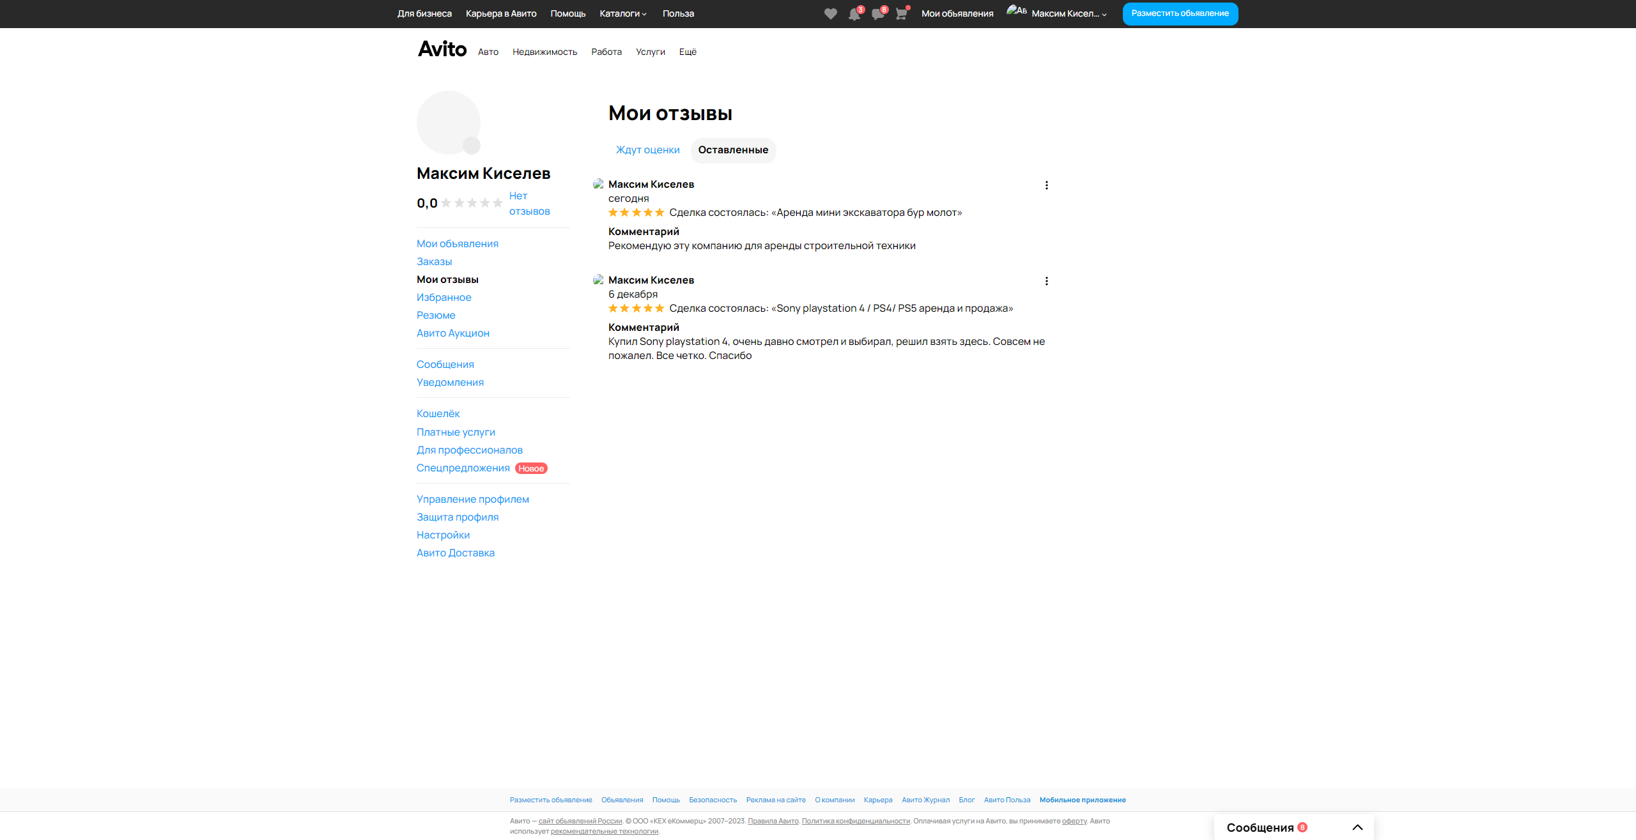This screenshot has height=840, width=1636.
Task: Open the Максим Кисел... account dropdown
Action: tap(1068, 13)
